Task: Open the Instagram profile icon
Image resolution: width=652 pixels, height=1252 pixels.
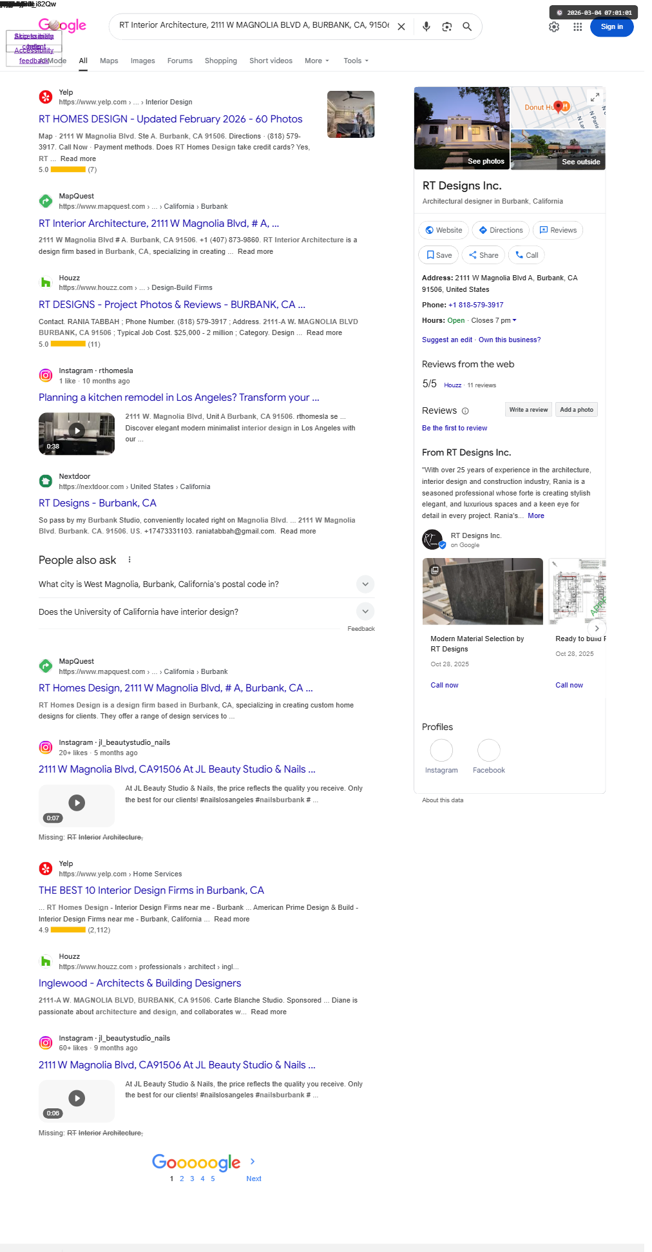Action: [441, 750]
